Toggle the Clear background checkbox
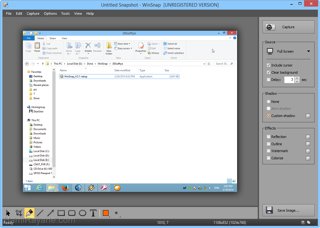320x228 pixels. (269, 72)
